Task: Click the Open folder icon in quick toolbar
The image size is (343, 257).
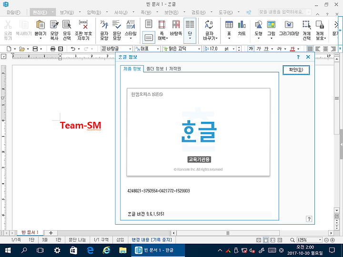Action: point(22,49)
